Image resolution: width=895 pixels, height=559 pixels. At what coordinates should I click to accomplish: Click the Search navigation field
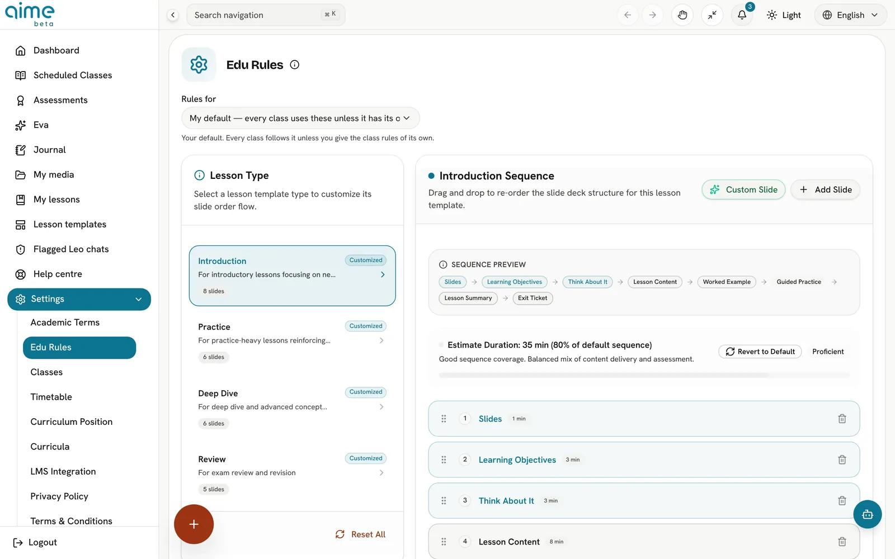266,15
